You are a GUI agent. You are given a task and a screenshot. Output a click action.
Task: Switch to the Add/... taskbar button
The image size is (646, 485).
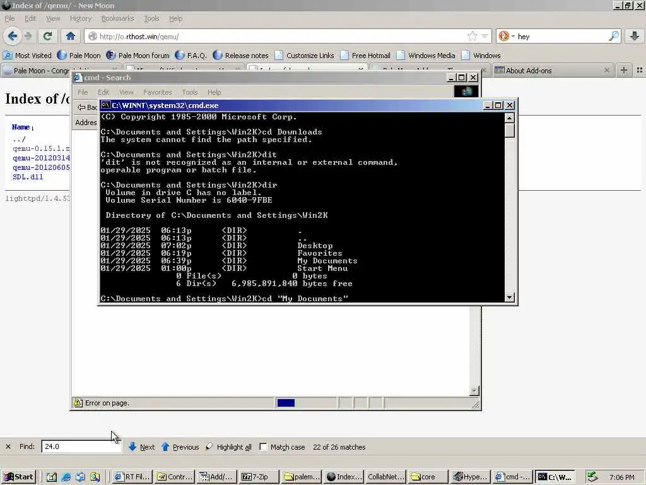coord(216,477)
